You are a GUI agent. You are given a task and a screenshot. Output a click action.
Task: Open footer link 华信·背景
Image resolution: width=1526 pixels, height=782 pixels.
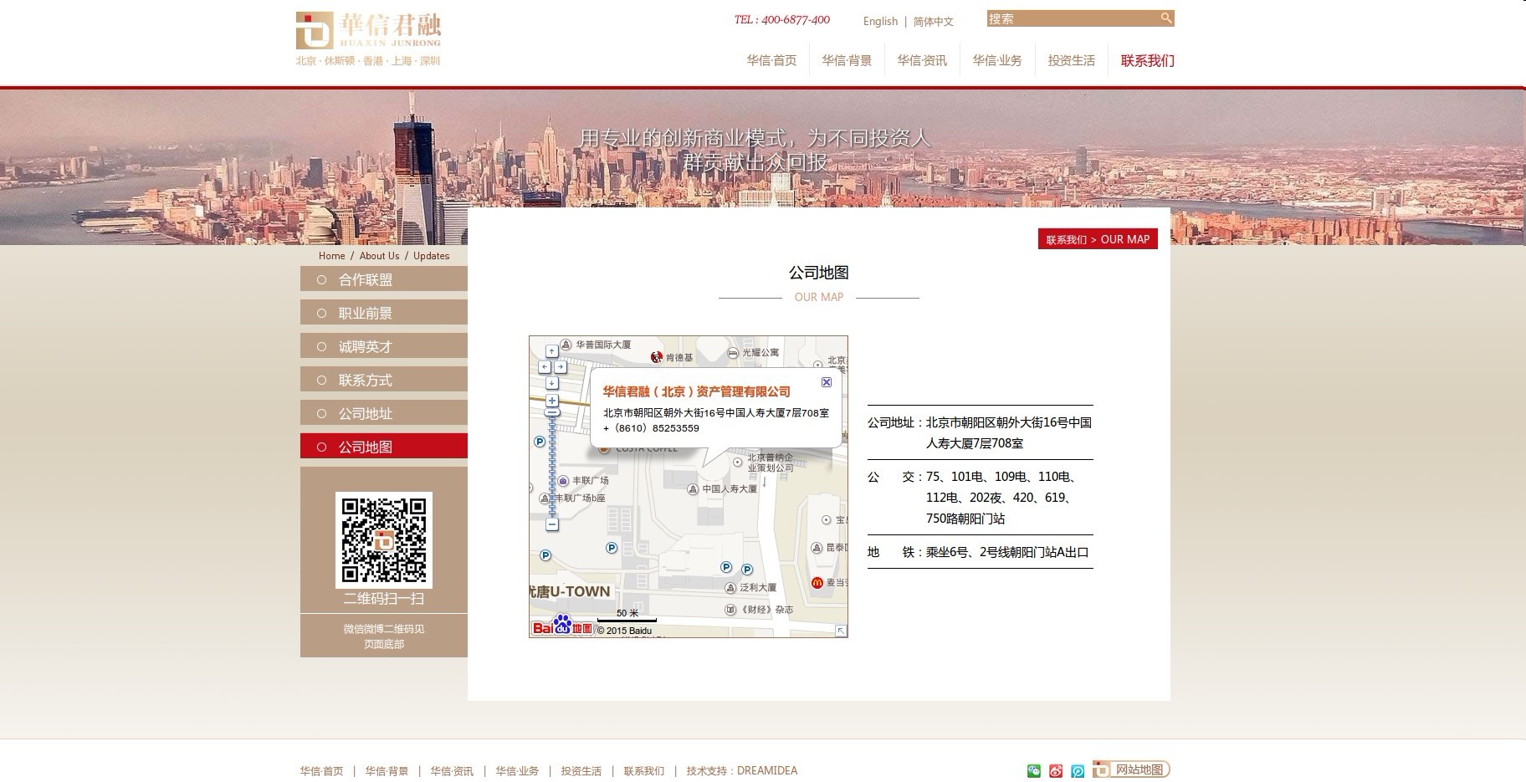(x=387, y=771)
